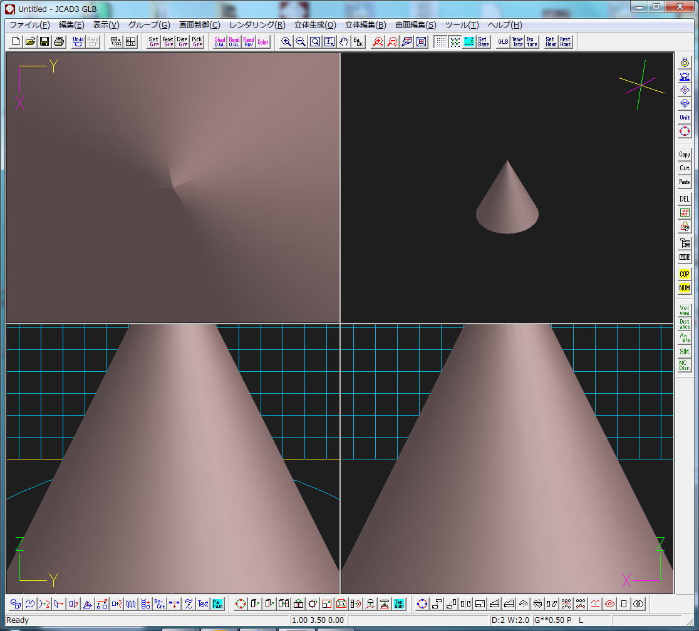Open the Texture button

pos(532,42)
